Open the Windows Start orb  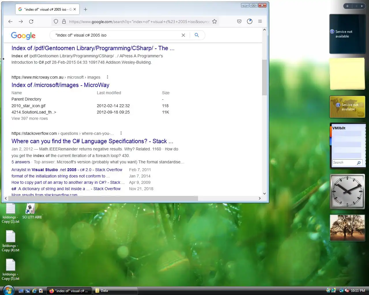tap(9, 290)
